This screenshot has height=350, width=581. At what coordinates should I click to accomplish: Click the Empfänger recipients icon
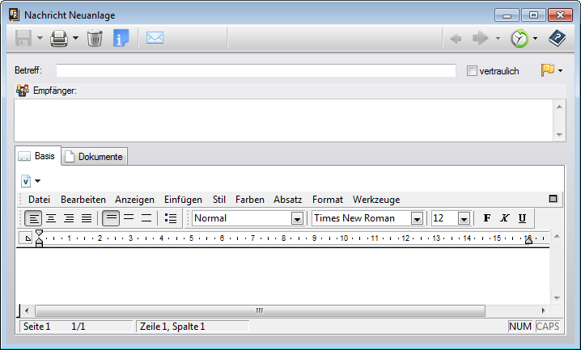click(22, 91)
